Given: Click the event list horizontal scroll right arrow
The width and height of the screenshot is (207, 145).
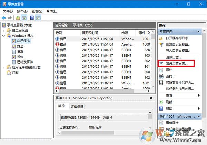Looking at the screenshot, I should [x=149, y=91].
